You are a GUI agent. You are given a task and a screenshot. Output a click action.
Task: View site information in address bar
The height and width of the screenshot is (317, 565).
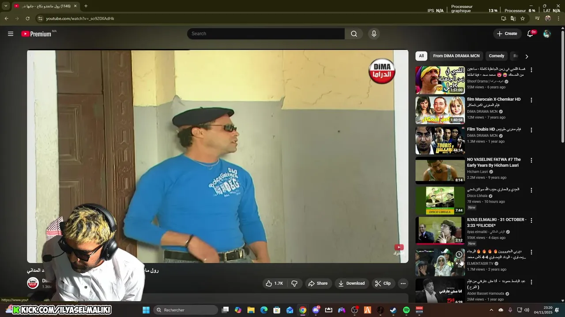[x=40, y=18]
